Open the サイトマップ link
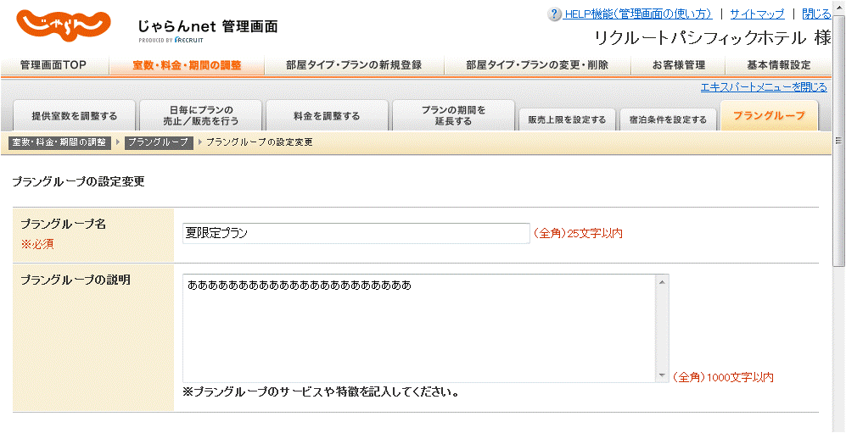The height and width of the screenshot is (433, 846). coord(757,14)
